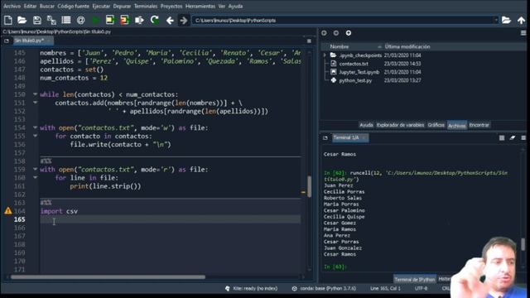Viewport: 530px width, 298px height.
Task: Open Depurar menu
Action: (x=122, y=6)
